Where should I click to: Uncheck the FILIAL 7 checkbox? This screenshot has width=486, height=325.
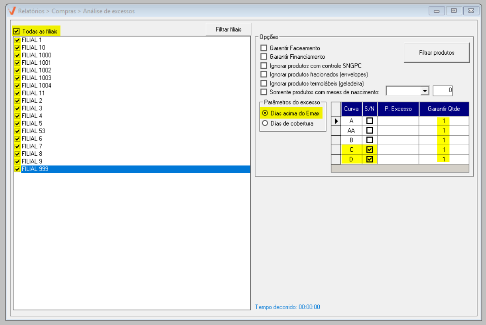coord(17,146)
